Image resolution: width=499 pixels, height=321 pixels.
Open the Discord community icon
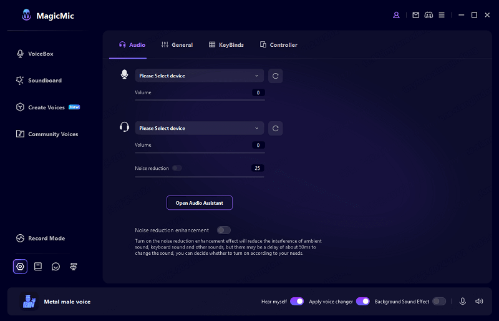click(429, 15)
